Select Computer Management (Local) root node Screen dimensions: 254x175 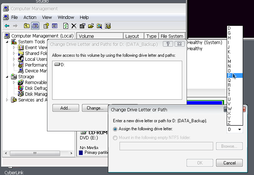42,36
